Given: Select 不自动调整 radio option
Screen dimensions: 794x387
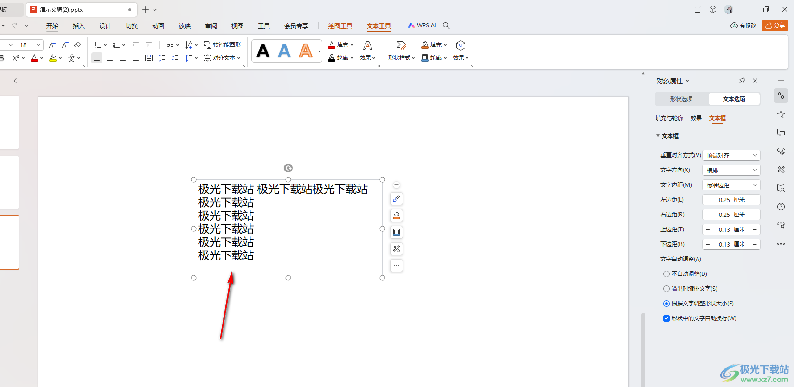Looking at the screenshot, I should [666, 274].
